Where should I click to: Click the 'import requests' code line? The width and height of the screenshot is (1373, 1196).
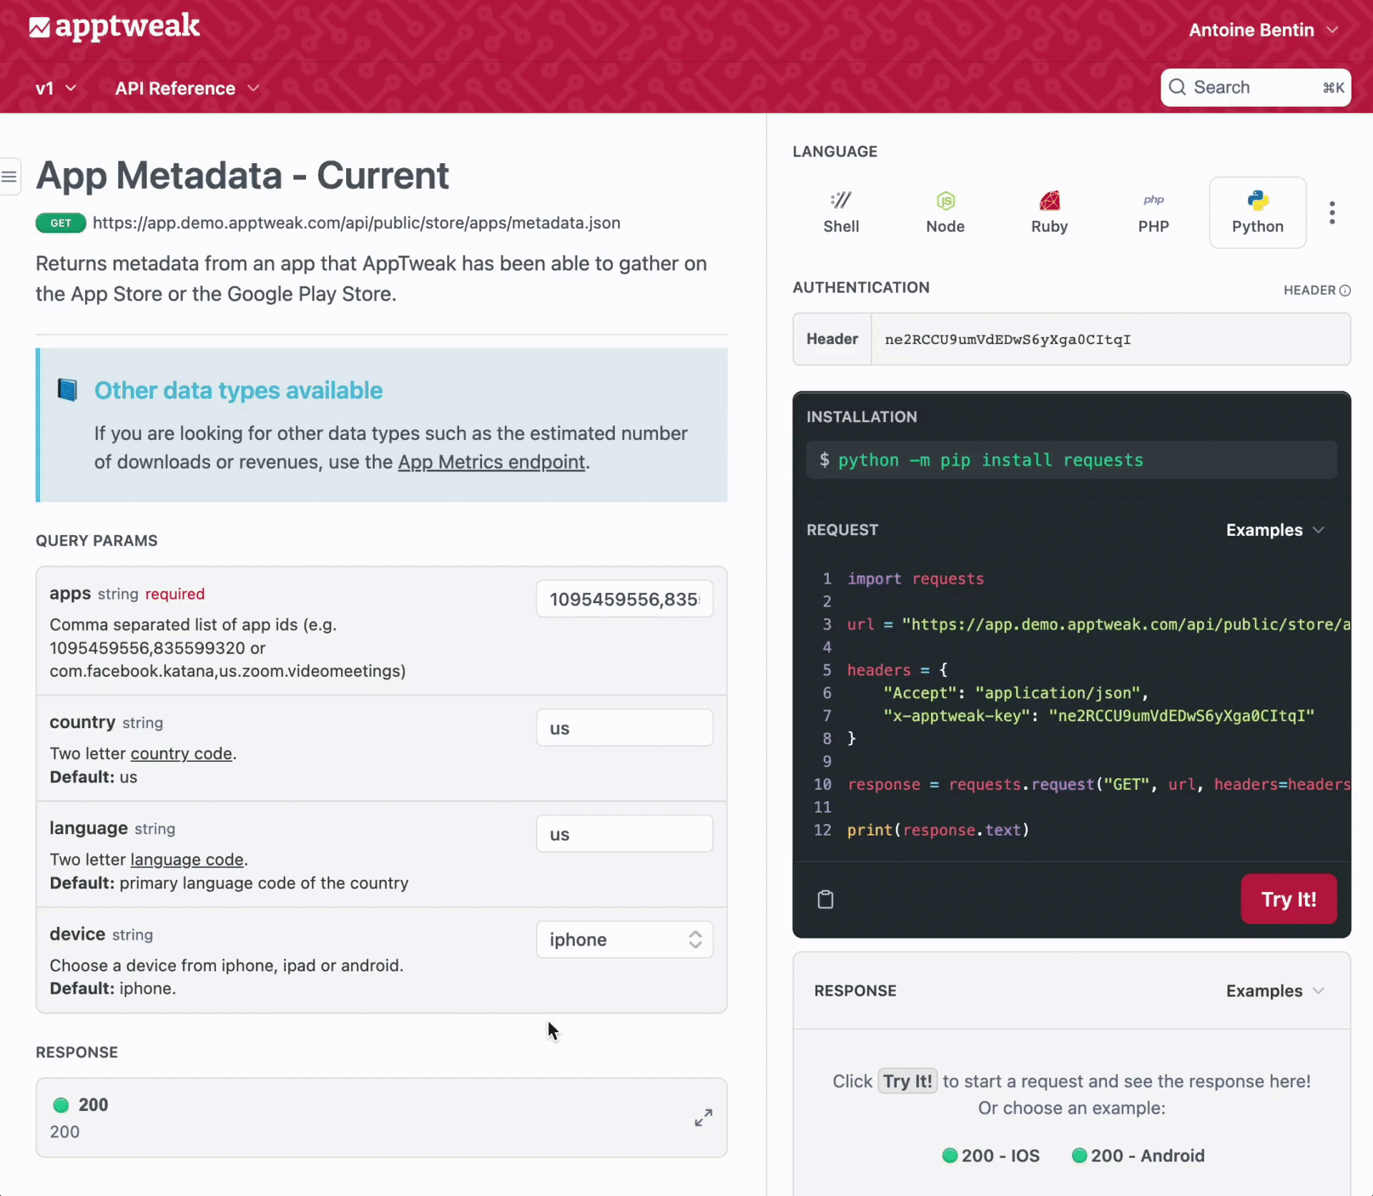coord(915,579)
